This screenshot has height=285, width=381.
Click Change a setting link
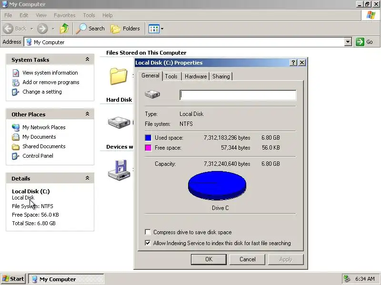point(42,92)
